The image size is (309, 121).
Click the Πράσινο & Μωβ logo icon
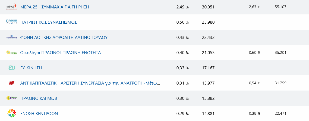12,98
